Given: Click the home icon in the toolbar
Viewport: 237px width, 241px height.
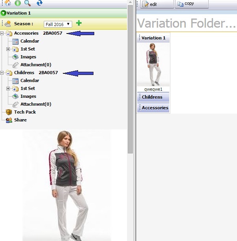Looking at the screenshot, I should pos(7,3).
